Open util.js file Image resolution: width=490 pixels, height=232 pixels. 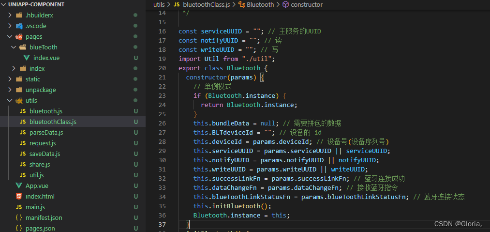coord(37,175)
